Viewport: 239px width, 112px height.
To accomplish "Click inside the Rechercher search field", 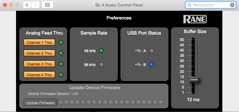I will pyautogui.click(x=211, y=5).
